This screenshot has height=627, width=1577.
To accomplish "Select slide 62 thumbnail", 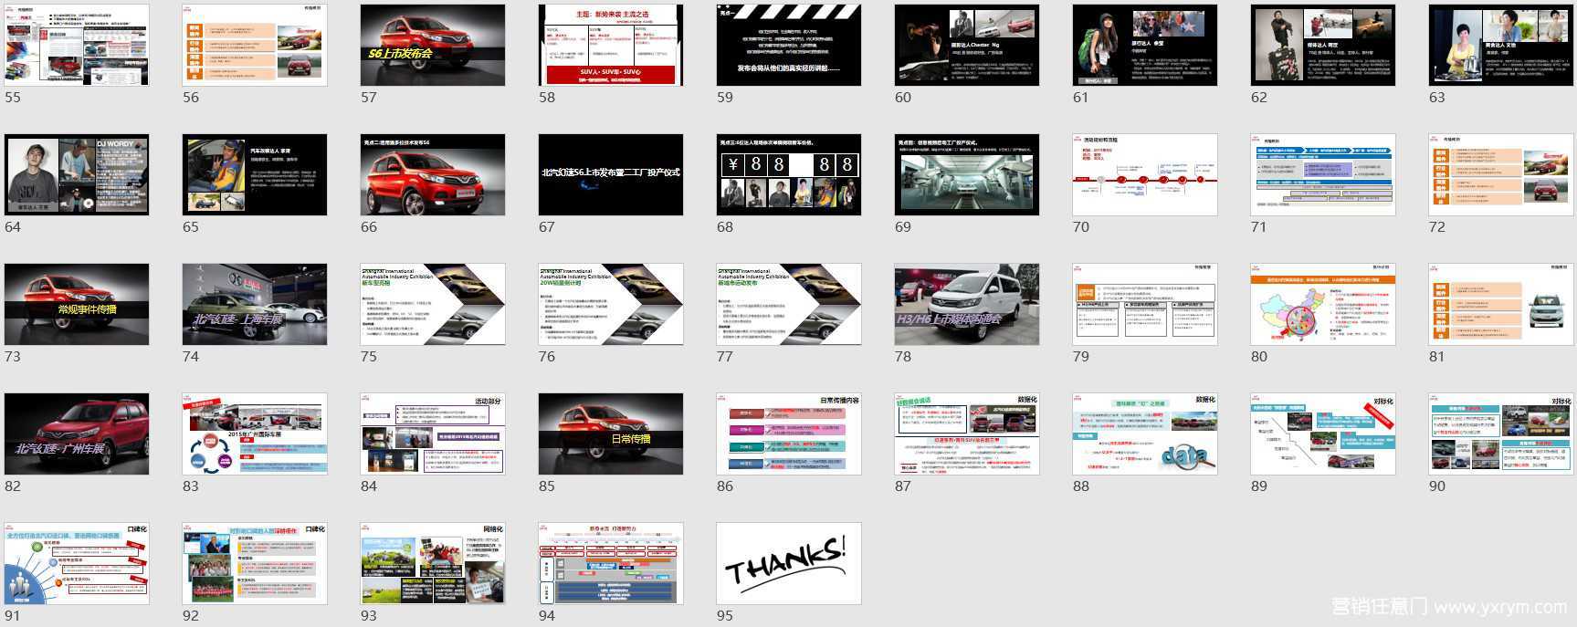I will coord(1323,45).
